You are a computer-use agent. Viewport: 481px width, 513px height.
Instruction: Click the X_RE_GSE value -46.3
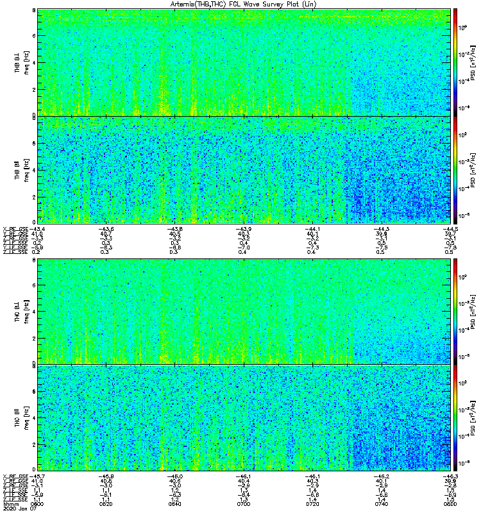point(450,476)
